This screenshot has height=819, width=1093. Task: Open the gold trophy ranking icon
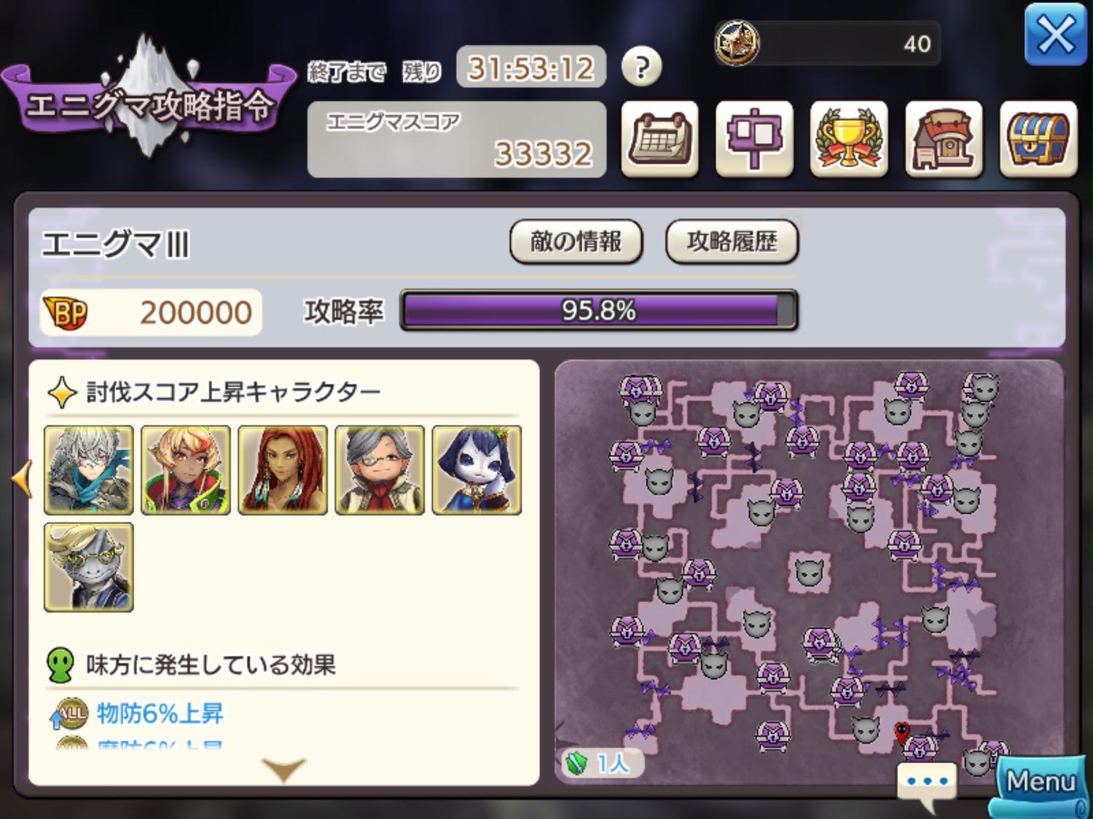coord(849,139)
